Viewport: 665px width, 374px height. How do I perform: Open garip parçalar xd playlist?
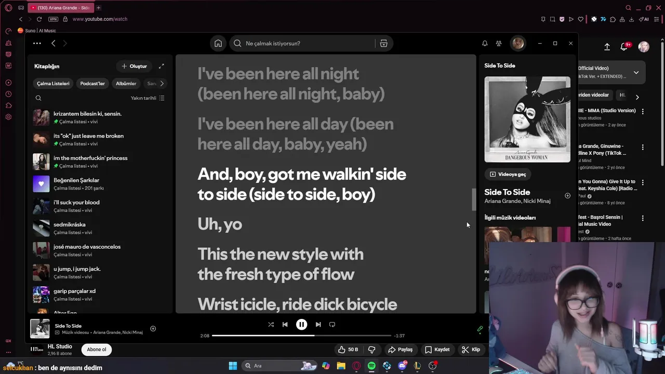[100, 295]
